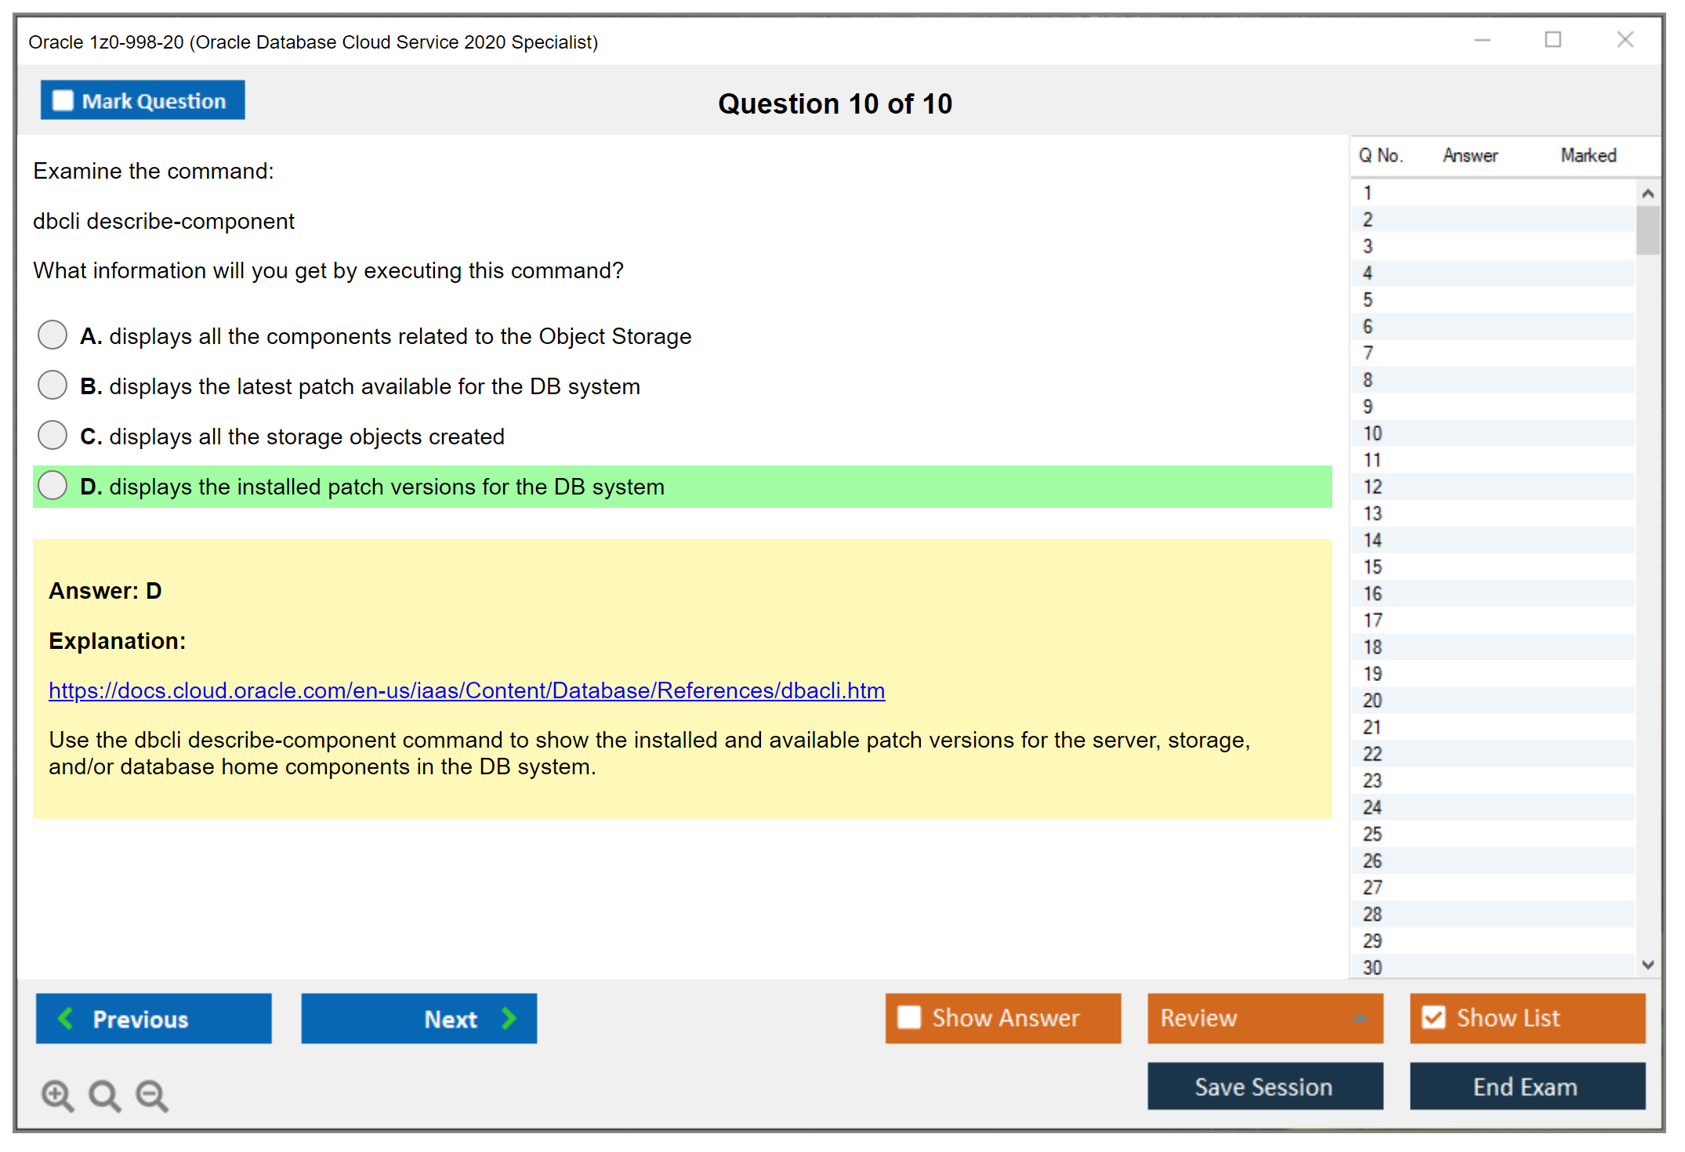The image size is (1685, 1152).
Task: Expand the Review dropdown menu
Action: click(1360, 1018)
